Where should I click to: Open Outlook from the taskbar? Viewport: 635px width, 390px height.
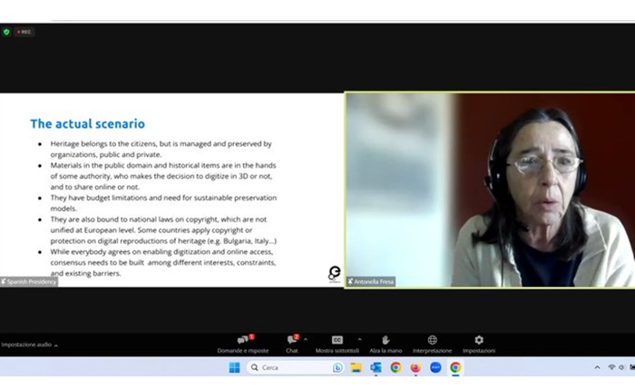click(376, 367)
